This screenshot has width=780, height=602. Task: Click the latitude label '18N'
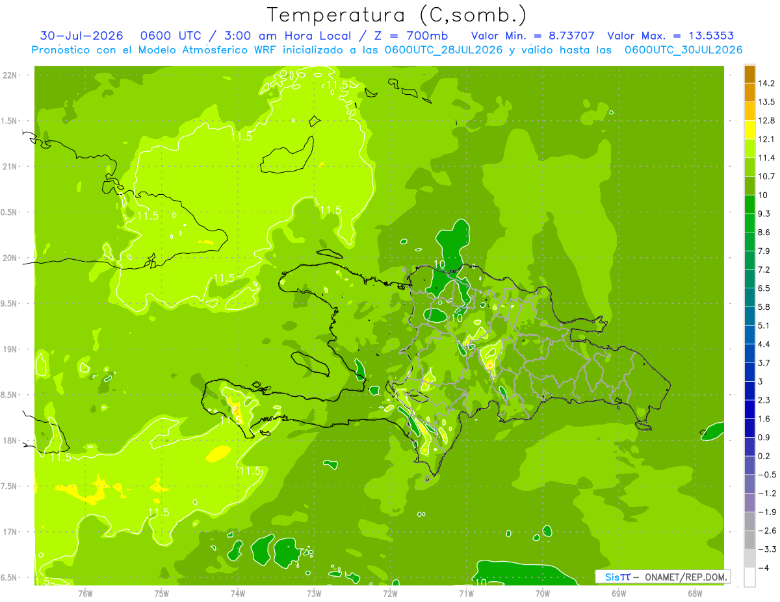pyautogui.click(x=11, y=440)
